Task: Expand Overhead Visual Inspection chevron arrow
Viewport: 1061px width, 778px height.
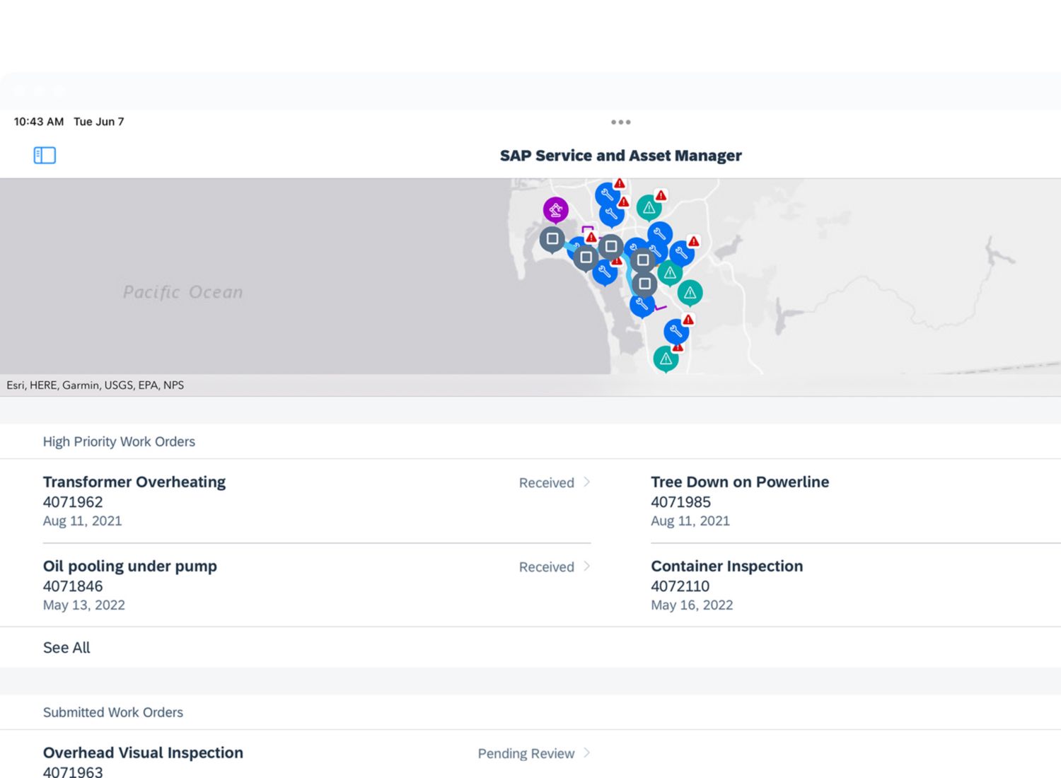Action: (x=586, y=753)
